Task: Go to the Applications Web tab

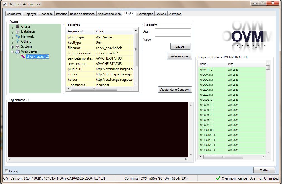Action: (x=109, y=14)
